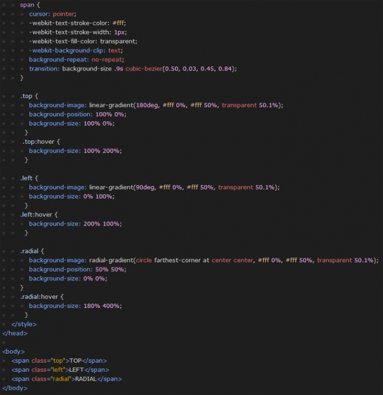
Task: Click the linear-gradient(90deg line
Action: pos(154,187)
